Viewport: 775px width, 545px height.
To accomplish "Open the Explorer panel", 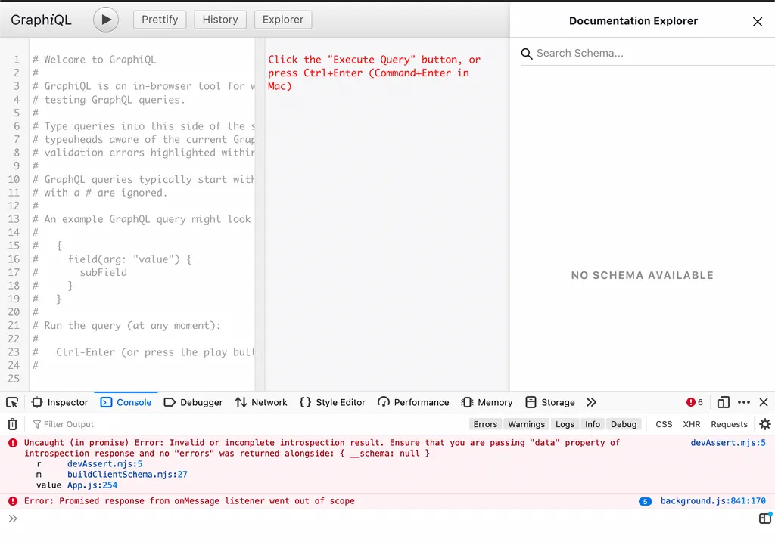I will coord(283,20).
